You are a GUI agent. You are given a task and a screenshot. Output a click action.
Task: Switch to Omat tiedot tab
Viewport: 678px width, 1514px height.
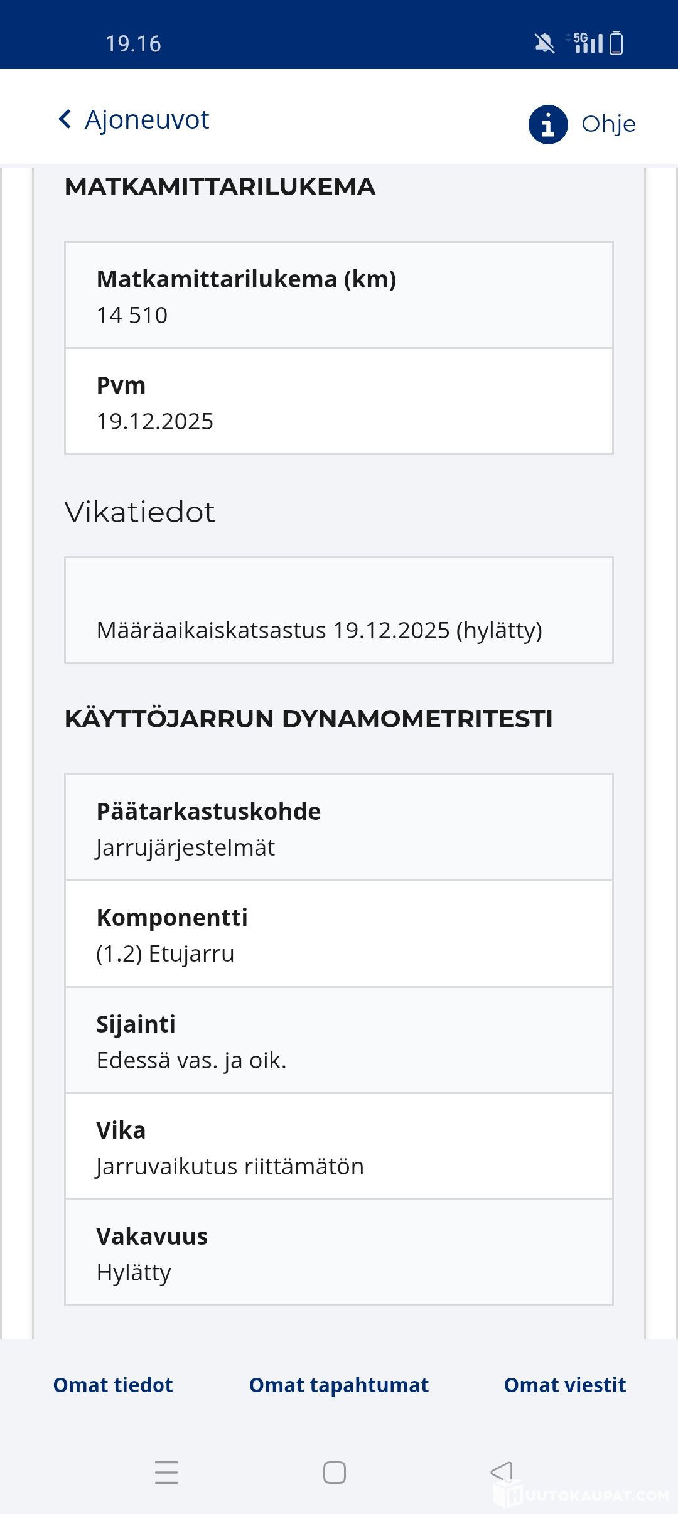tap(113, 1385)
